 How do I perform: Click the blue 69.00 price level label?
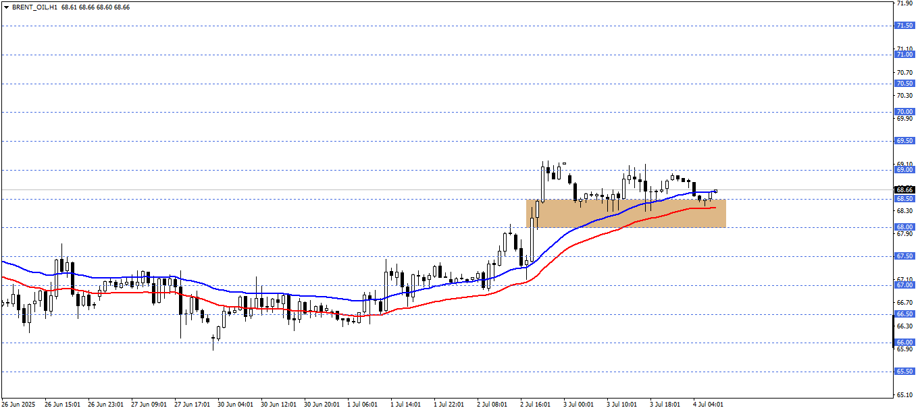[904, 170]
